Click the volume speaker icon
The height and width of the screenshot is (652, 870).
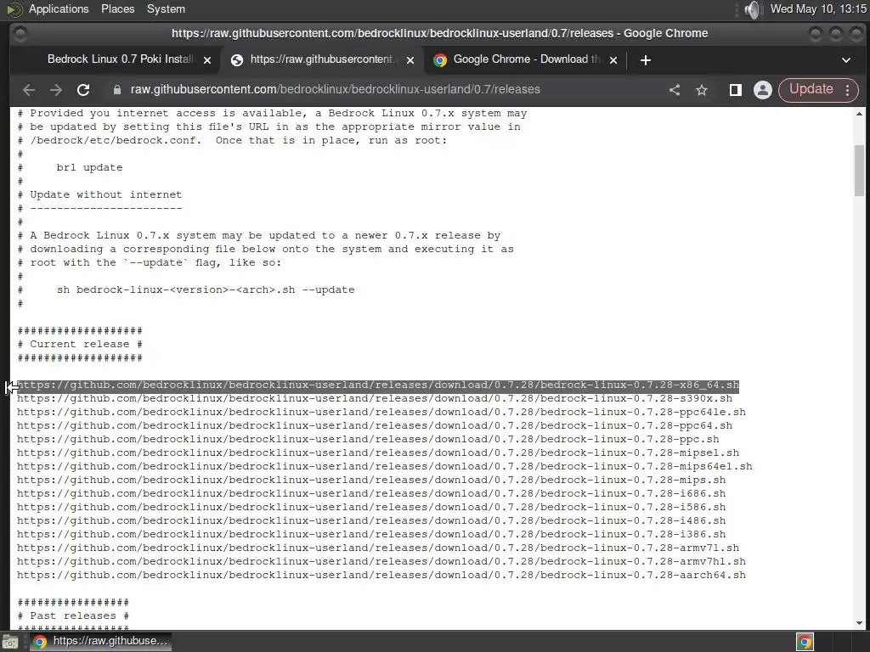click(753, 9)
